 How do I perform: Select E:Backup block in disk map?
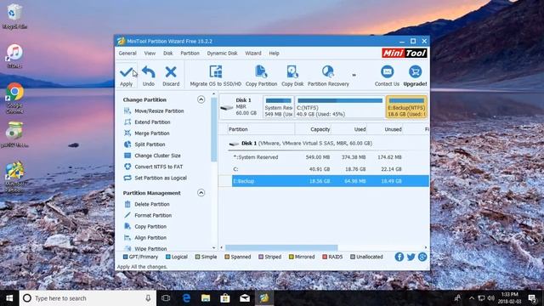[x=406, y=107]
